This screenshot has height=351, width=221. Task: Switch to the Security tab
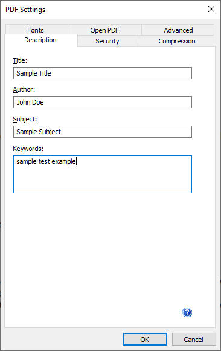(x=107, y=41)
